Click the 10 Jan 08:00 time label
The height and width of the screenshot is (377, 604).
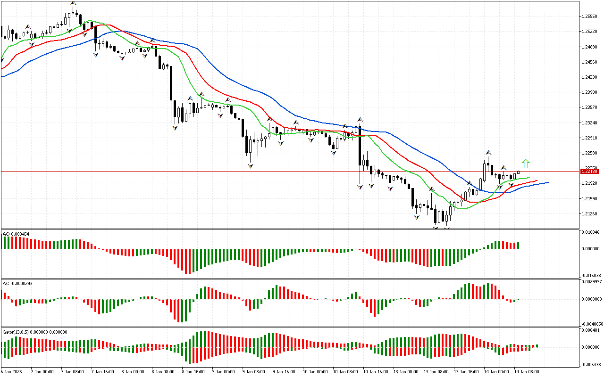coord(345,371)
